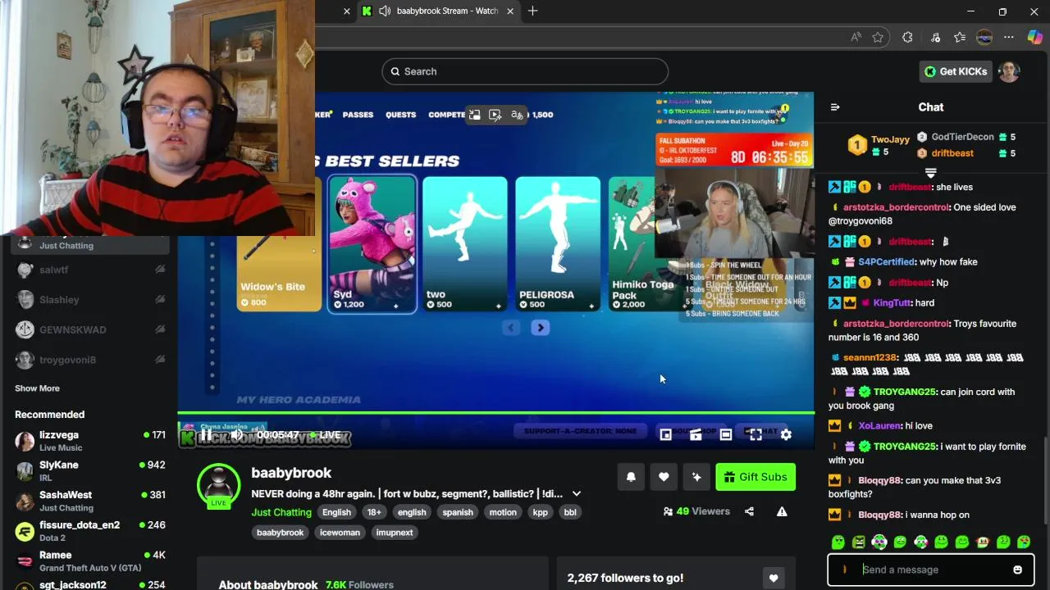The image size is (1050, 590).
Task: Follow baabybrook with the heart button
Action: click(664, 477)
